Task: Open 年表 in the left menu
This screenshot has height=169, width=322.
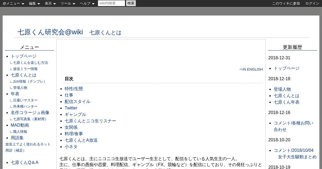Action: pos(15,94)
